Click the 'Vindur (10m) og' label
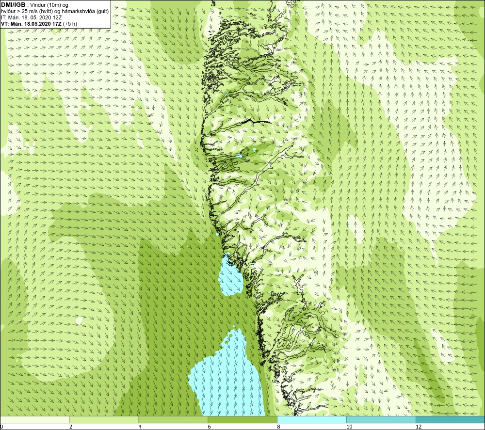 (x=50, y=5)
